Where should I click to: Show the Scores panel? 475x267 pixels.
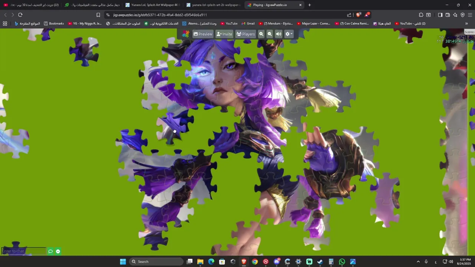point(469,32)
